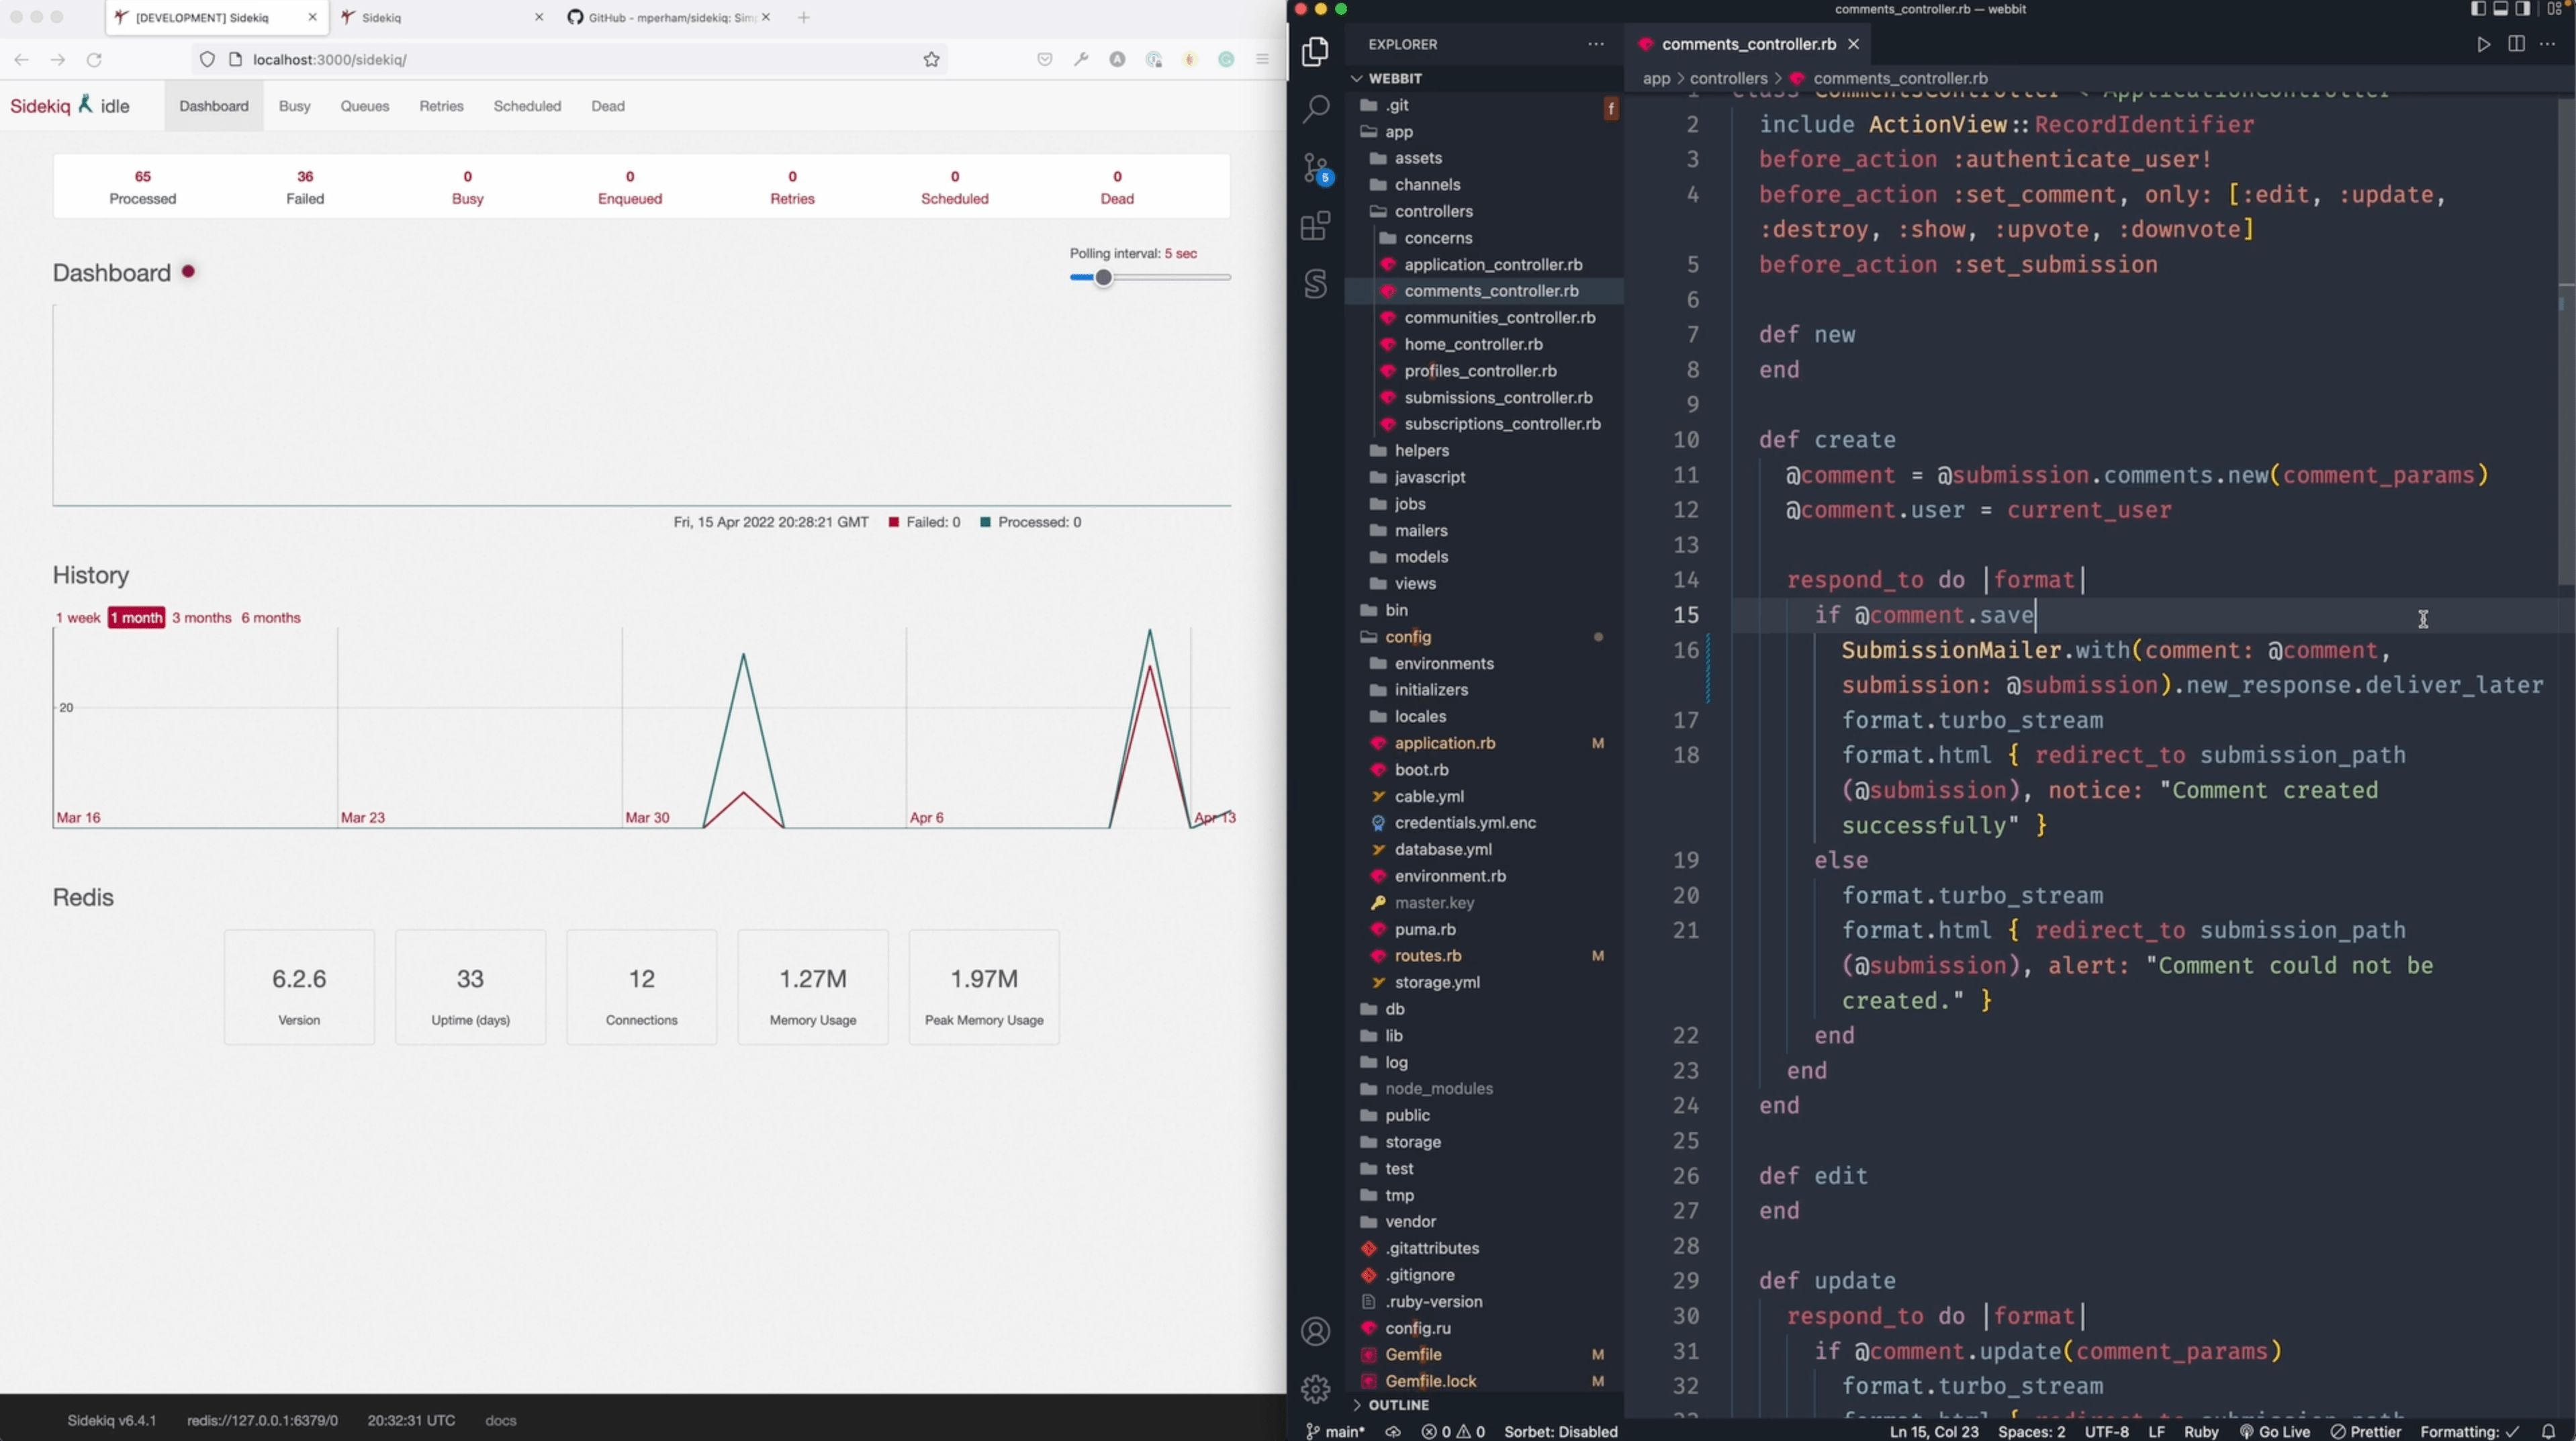Viewport: 2576px width, 1441px height.
Task: Open VS Code Explorer view icon
Action: tap(1315, 51)
